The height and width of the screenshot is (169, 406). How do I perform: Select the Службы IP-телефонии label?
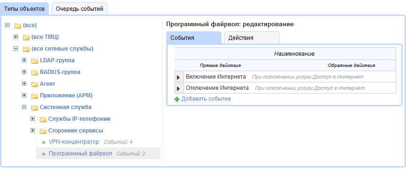(79, 119)
